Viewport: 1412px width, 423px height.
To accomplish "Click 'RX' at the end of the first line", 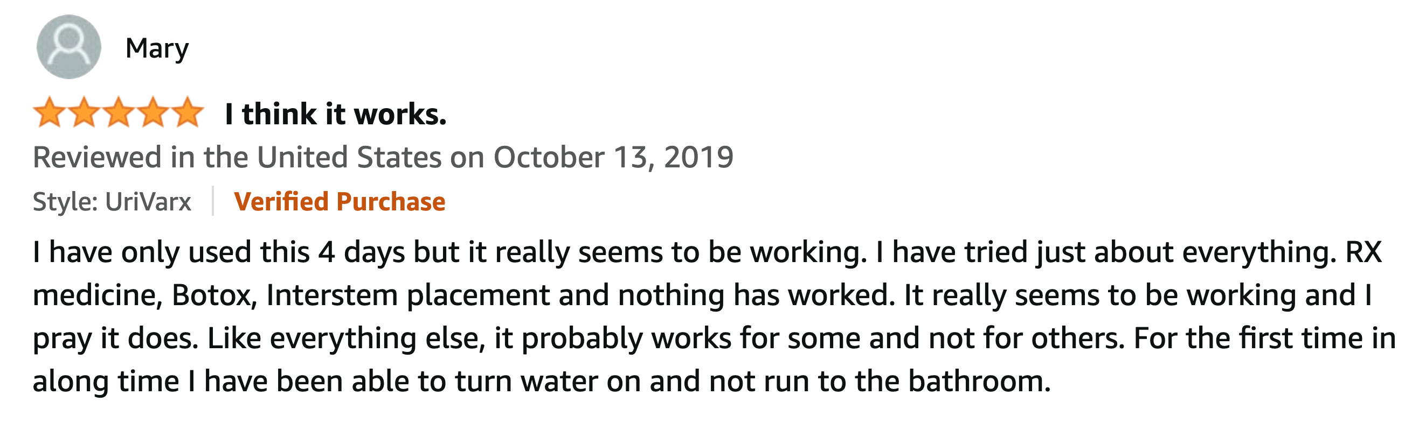I will point(1363,252).
